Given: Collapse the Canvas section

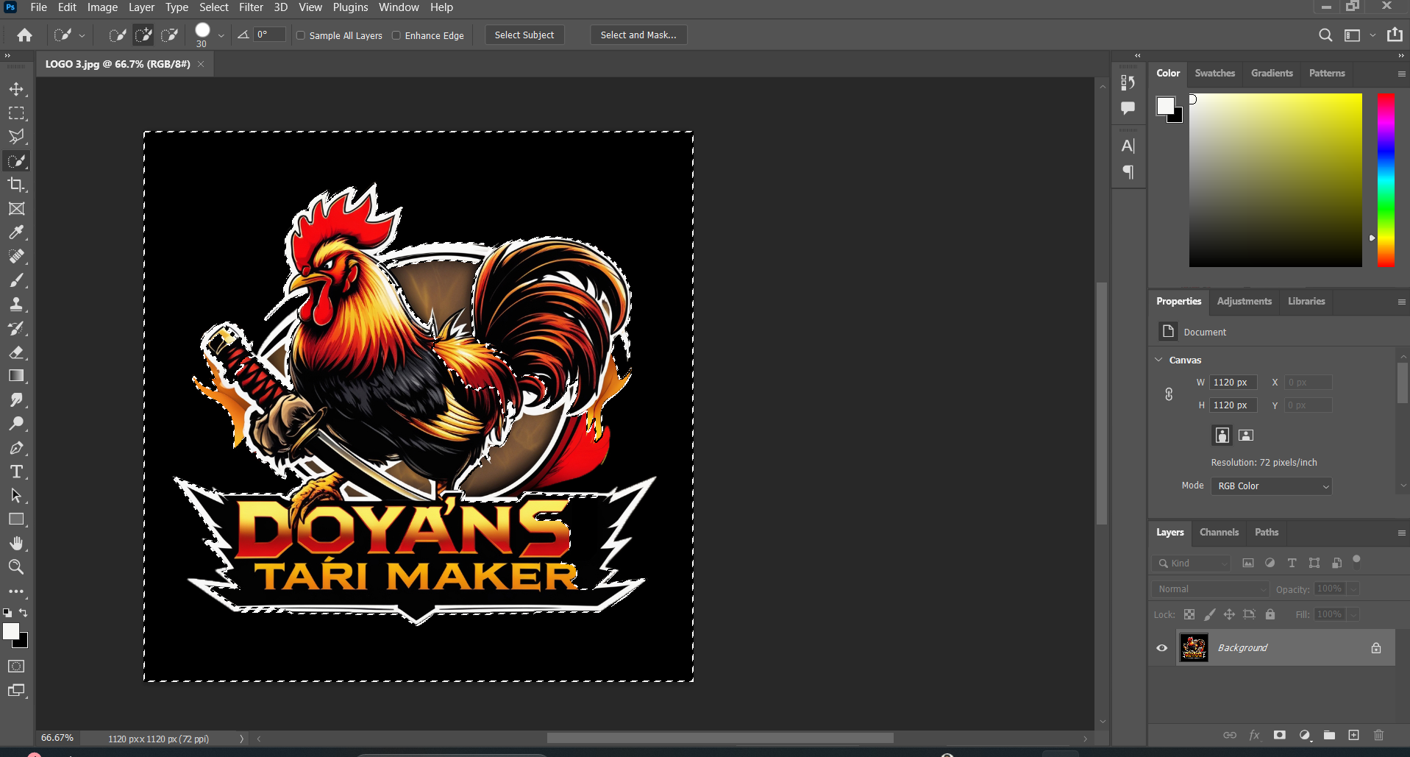Looking at the screenshot, I should (1159, 360).
